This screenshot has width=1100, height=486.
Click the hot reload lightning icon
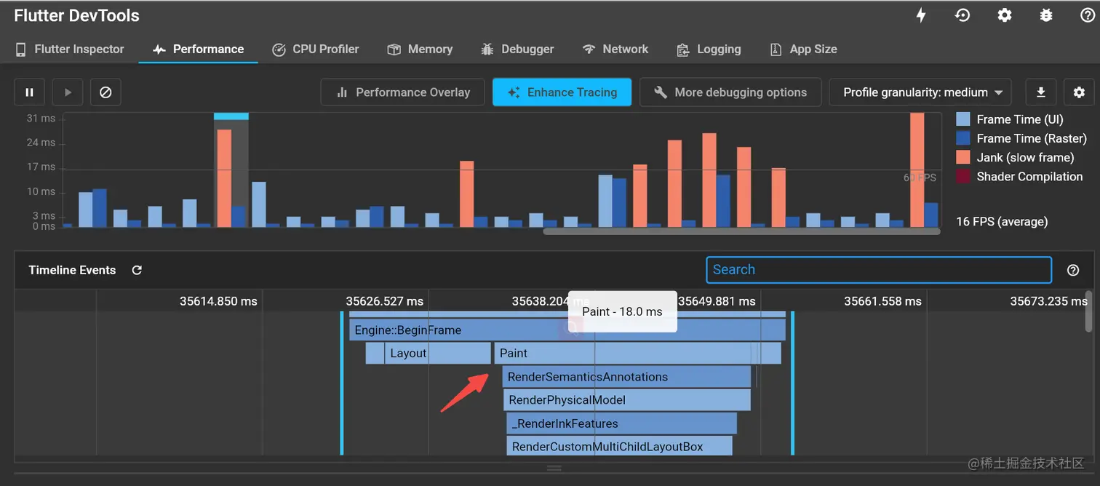tap(921, 15)
